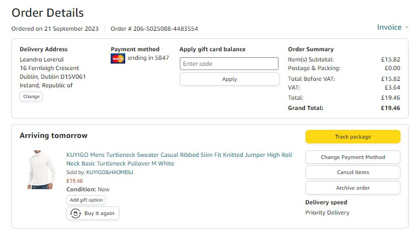Click the Arriving tomorrow heading
The image size is (414, 235).
click(x=53, y=136)
